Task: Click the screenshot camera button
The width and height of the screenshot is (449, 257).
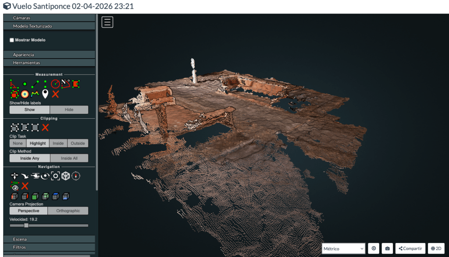Action: tap(387, 248)
